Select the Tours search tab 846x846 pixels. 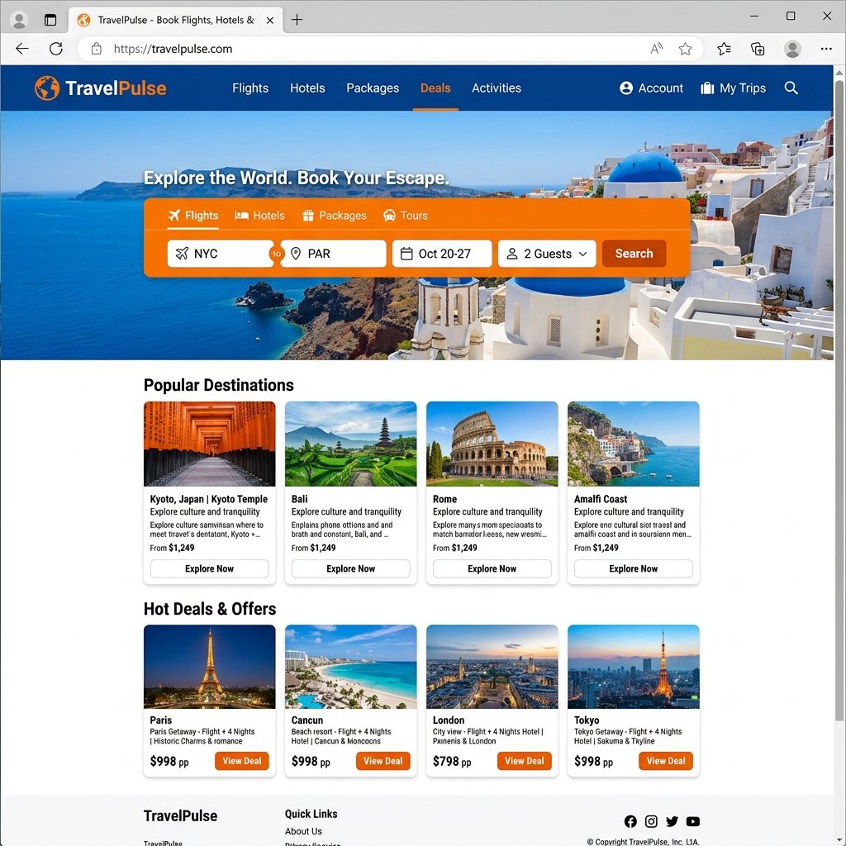click(405, 216)
